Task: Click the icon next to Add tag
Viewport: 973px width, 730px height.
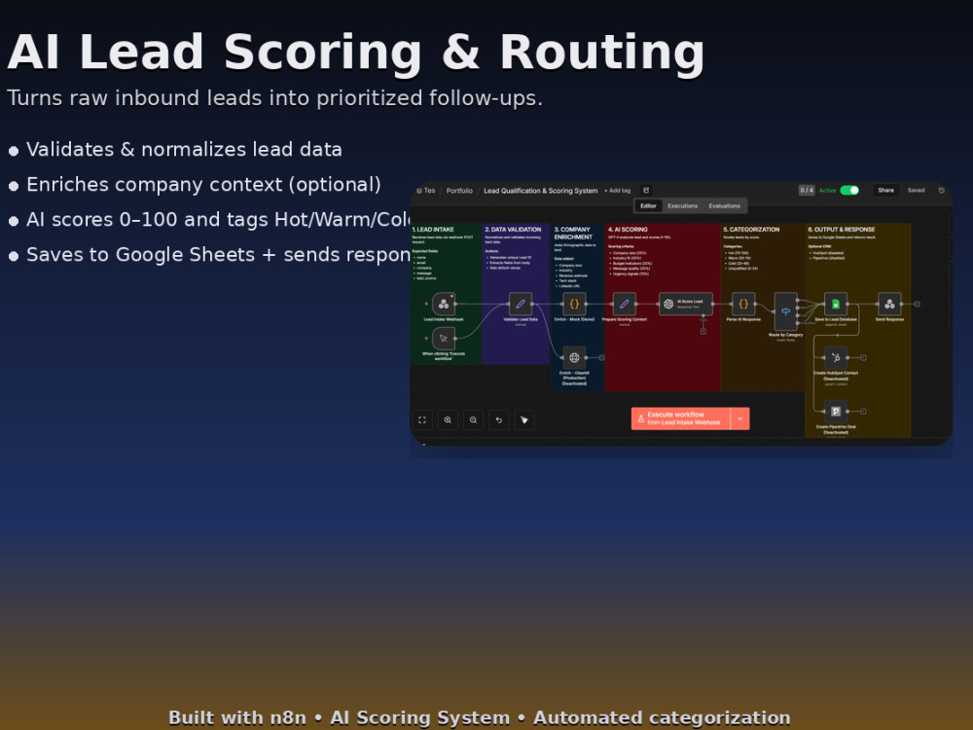Action: (646, 191)
